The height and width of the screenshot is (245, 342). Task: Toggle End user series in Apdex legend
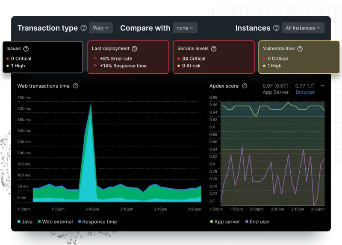point(258,222)
